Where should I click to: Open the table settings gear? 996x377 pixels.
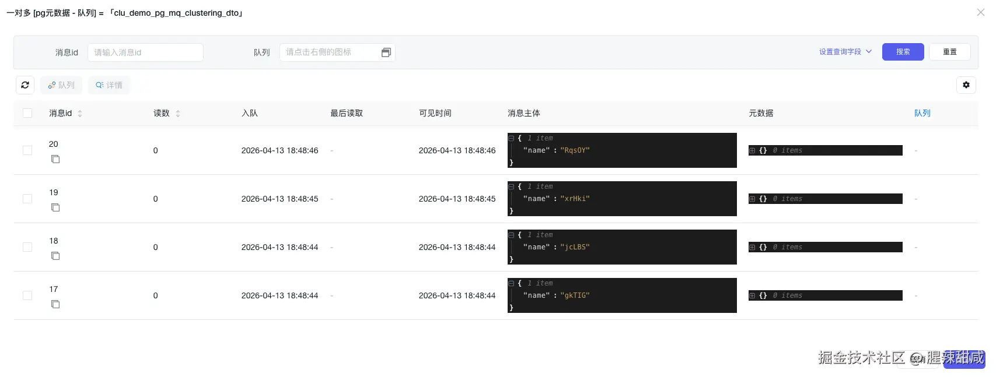click(x=966, y=85)
